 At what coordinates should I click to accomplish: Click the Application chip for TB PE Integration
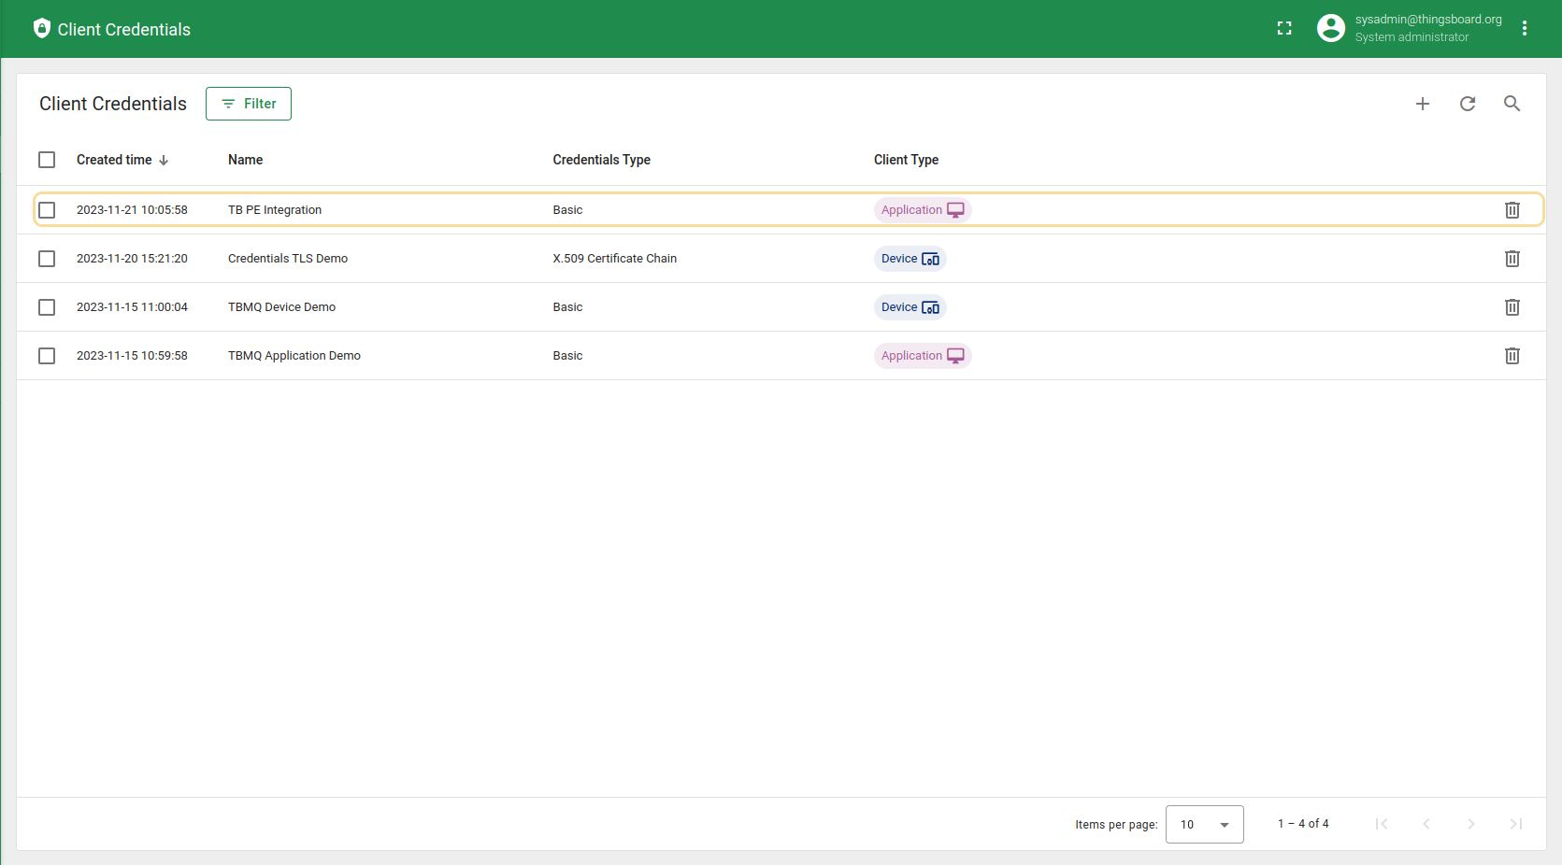click(x=922, y=210)
